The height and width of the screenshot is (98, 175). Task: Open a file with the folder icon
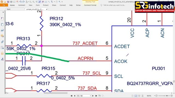[5, 2]
